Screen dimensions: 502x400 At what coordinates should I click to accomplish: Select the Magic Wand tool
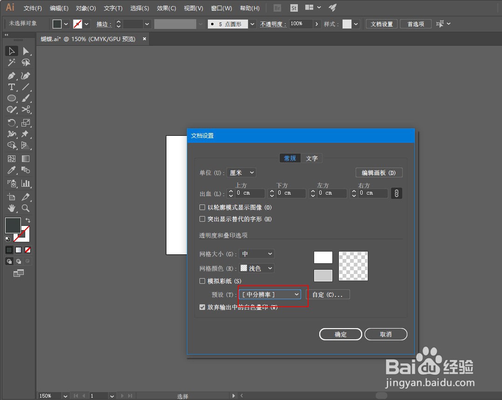[12, 63]
